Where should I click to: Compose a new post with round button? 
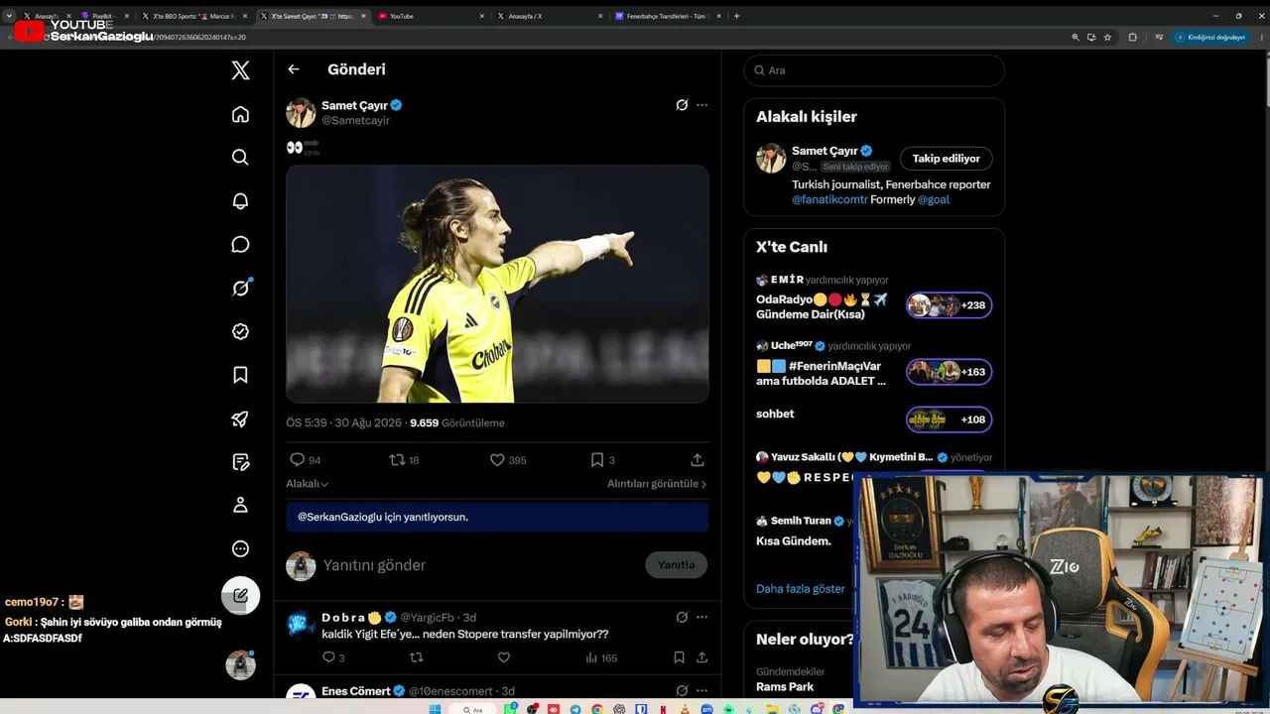[x=240, y=596]
